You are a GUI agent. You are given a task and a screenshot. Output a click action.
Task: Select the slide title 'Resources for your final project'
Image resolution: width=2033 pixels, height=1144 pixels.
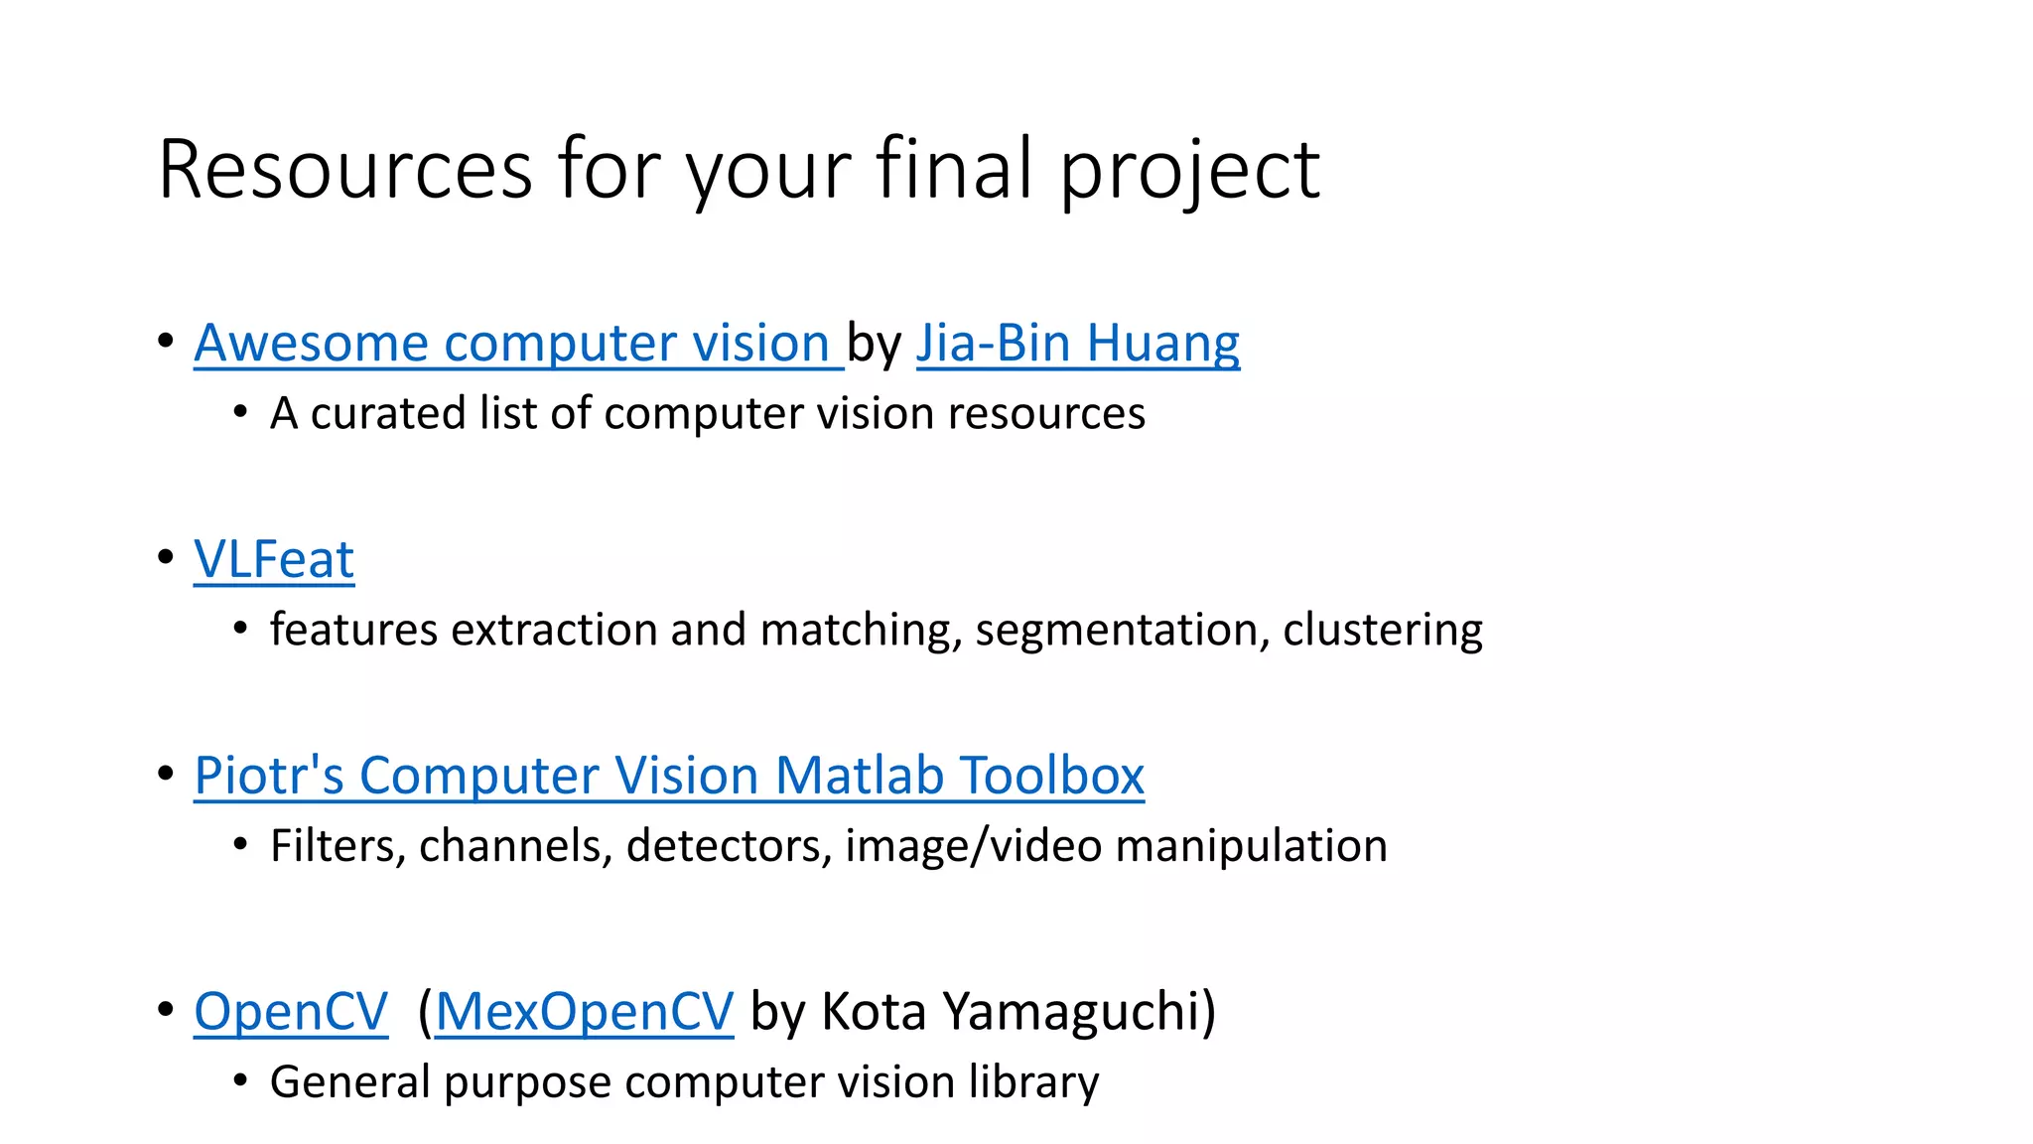tap(739, 170)
